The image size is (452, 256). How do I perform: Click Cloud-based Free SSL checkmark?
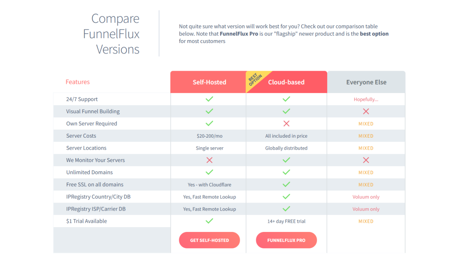[x=286, y=185]
